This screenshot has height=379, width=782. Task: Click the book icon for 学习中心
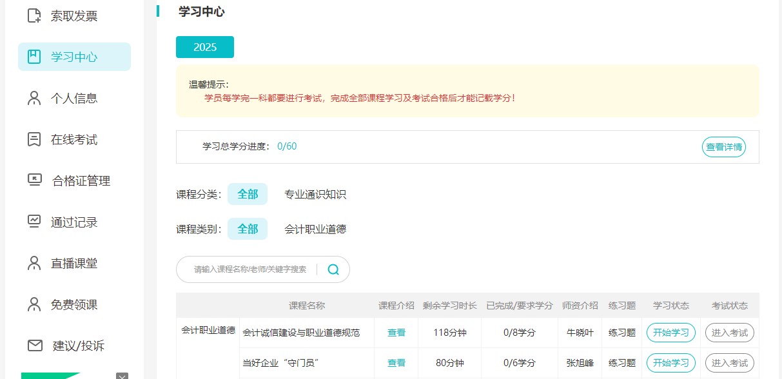[x=34, y=57]
